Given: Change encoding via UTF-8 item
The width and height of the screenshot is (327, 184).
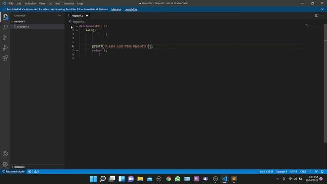Looking at the screenshot, I should 294,172.
